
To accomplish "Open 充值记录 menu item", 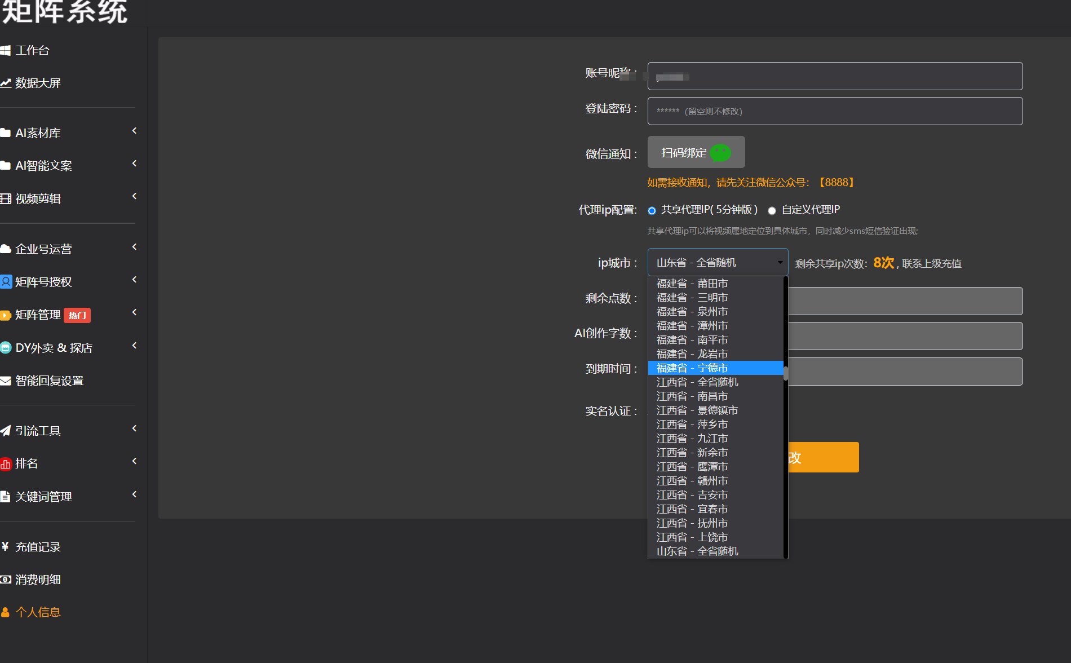I will pyautogui.click(x=38, y=547).
